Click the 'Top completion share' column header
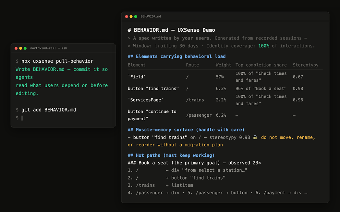Viewport: 340px width, 212px height. click(261, 65)
